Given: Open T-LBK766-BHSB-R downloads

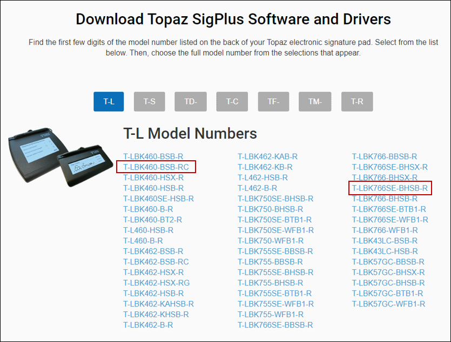Looking at the screenshot, I should coord(385,199).
